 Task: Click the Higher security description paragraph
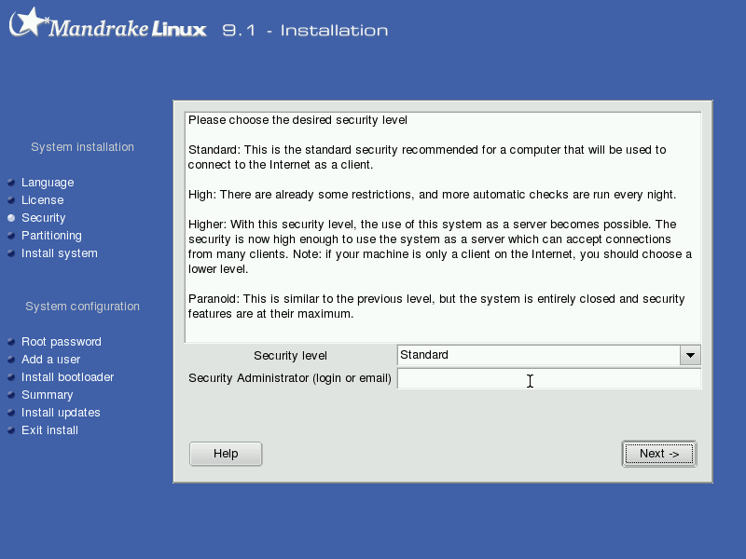(440, 247)
